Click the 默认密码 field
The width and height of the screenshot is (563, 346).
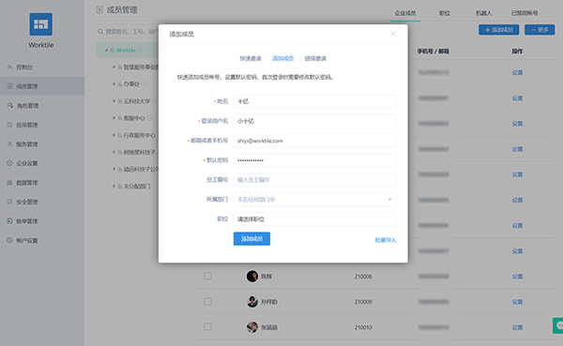pos(315,160)
